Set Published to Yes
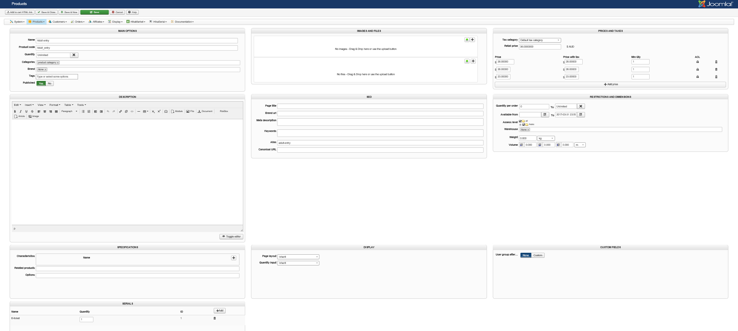The height and width of the screenshot is (331, 738). point(41,83)
